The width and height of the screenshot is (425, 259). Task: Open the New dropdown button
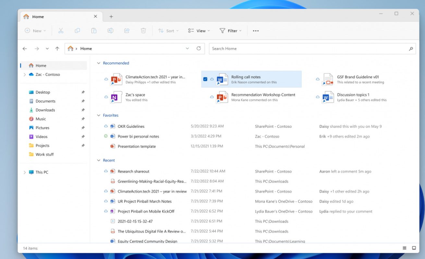(35, 31)
